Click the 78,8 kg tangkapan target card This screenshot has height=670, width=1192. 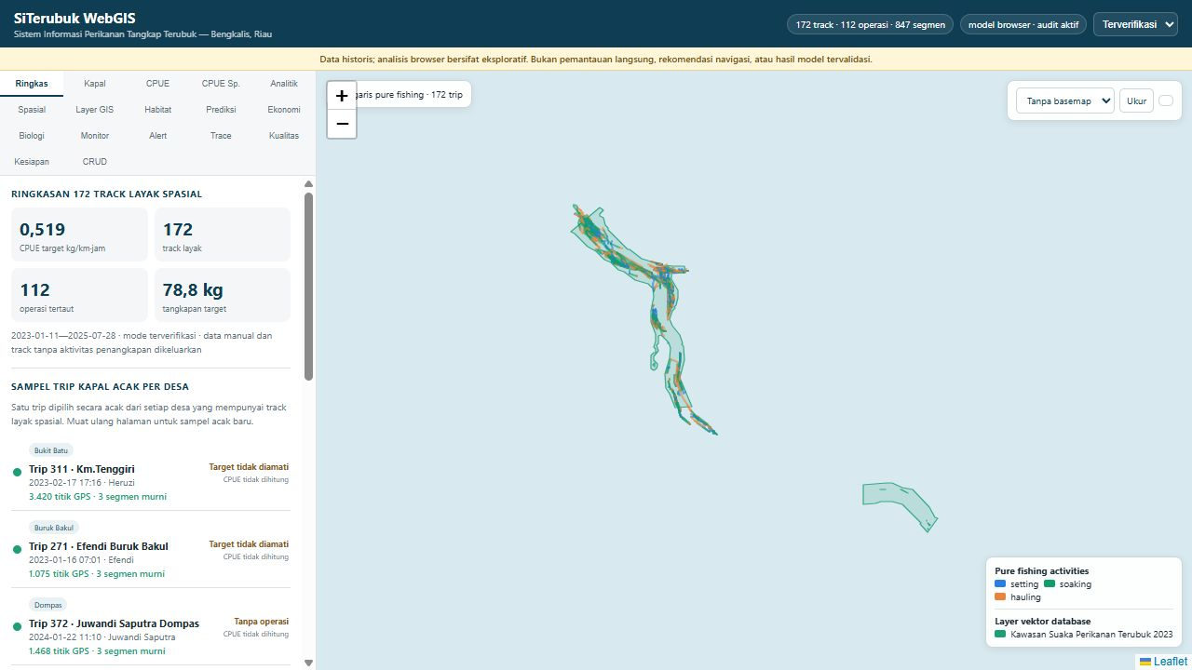click(x=223, y=295)
